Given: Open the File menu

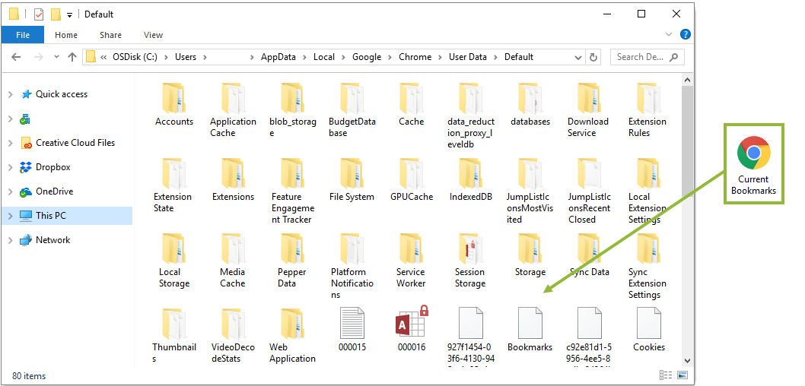Looking at the screenshot, I should (23, 35).
